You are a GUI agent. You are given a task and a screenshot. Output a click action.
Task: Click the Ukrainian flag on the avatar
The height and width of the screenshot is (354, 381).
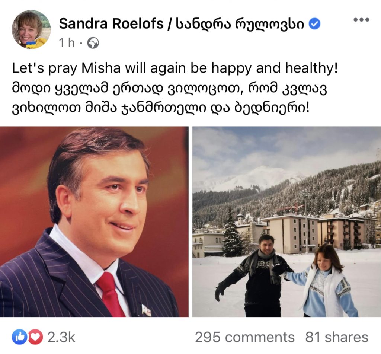click(x=31, y=44)
